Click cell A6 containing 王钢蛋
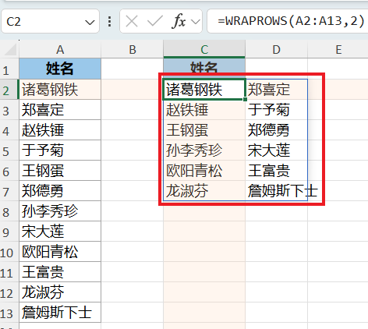The height and width of the screenshot is (329, 368). [60, 171]
